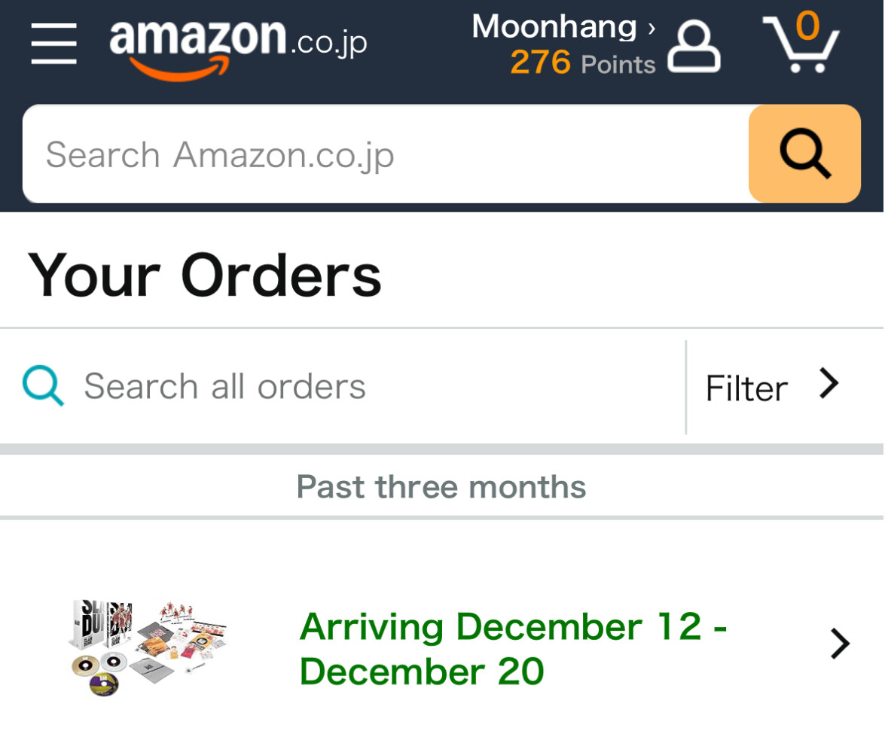The height and width of the screenshot is (749, 888).
Task: Tap the cart item count badge
Action: (x=807, y=26)
